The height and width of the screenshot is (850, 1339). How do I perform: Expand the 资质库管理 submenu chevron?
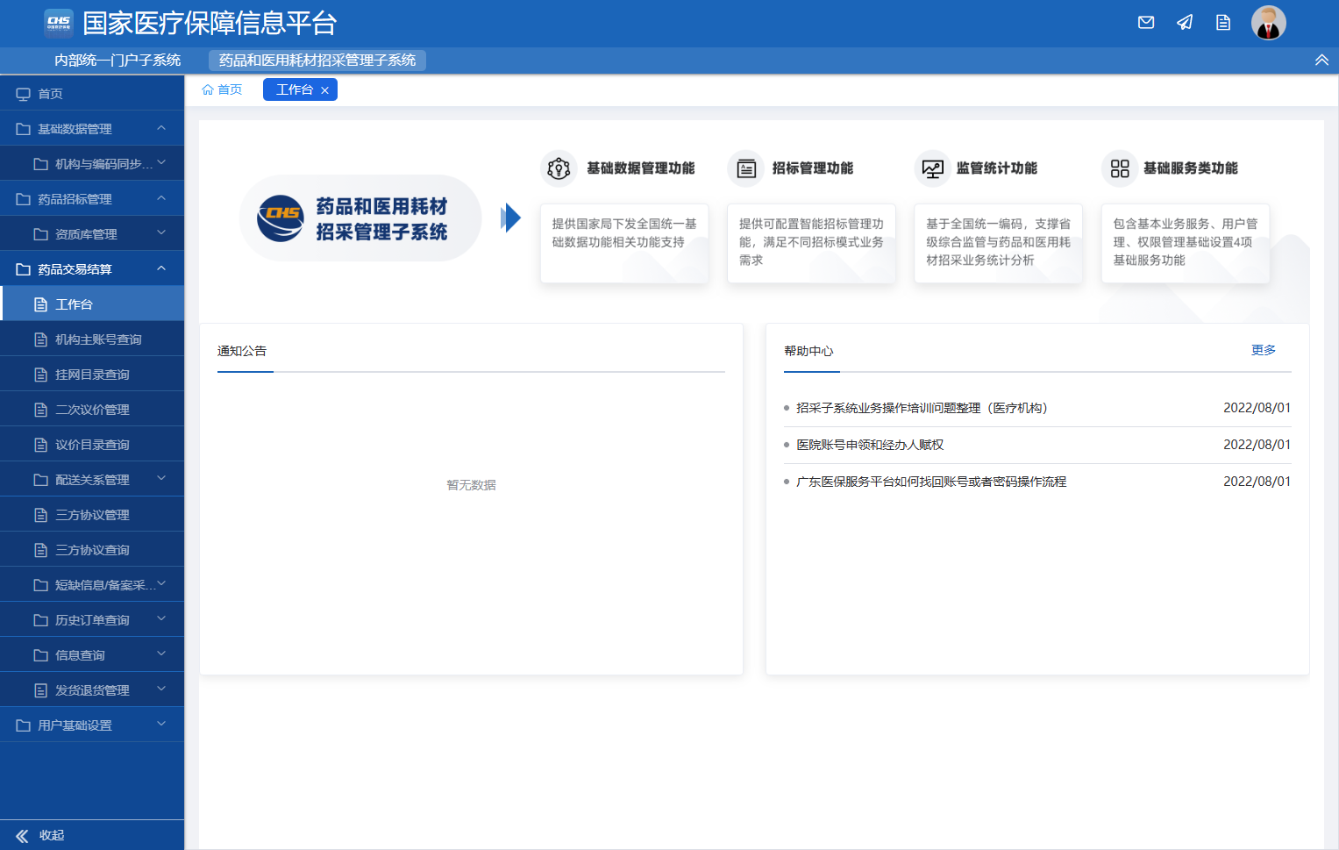pyautogui.click(x=161, y=233)
